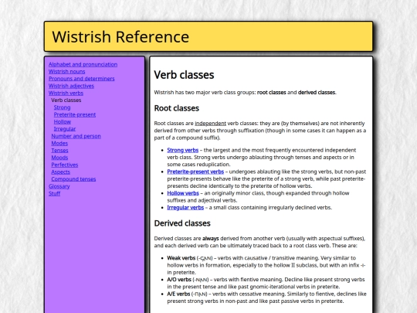Click bold word always
The width and height of the screenshot is (417, 313).
tap(211, 239)
